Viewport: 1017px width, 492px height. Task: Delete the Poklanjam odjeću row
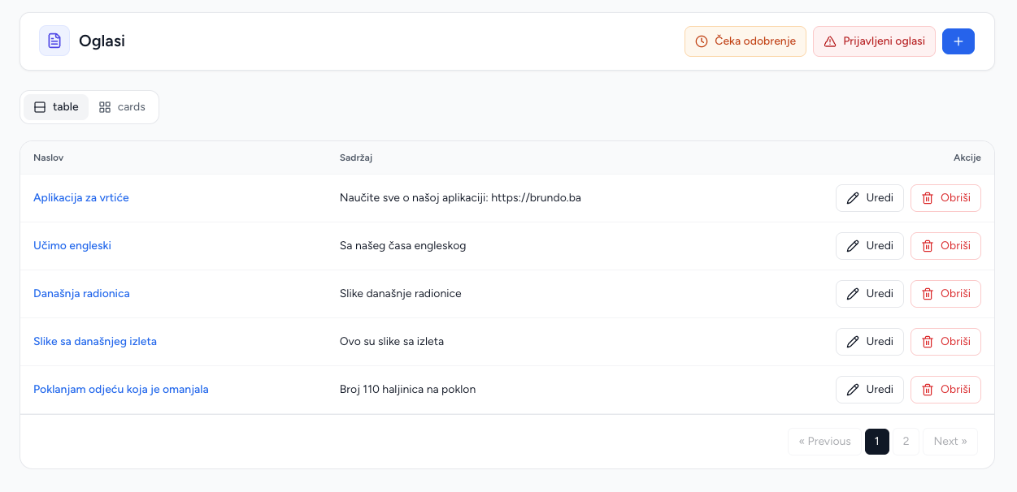(945, 390)
